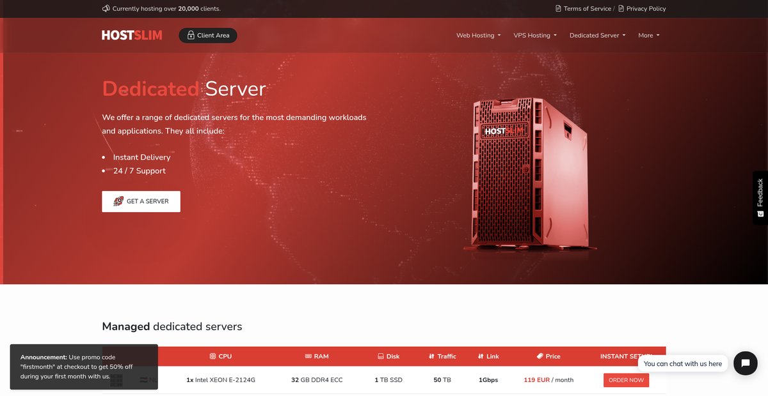Click ORDER NOW for the XEON E-2124G server
The height and width of the screenshot is (396, 768).
pos(626,380)
